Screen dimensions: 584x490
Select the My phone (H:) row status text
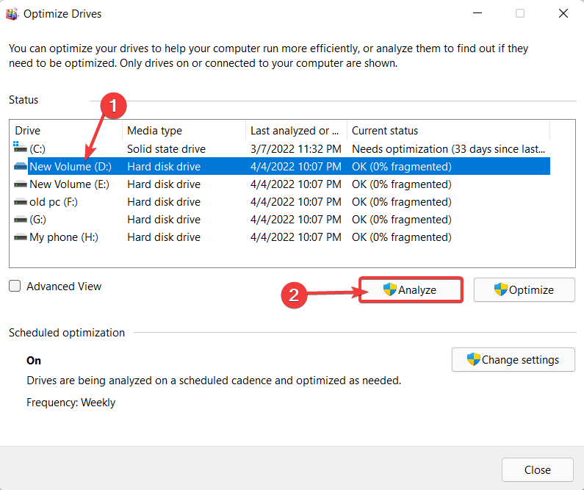coord(401,237)
